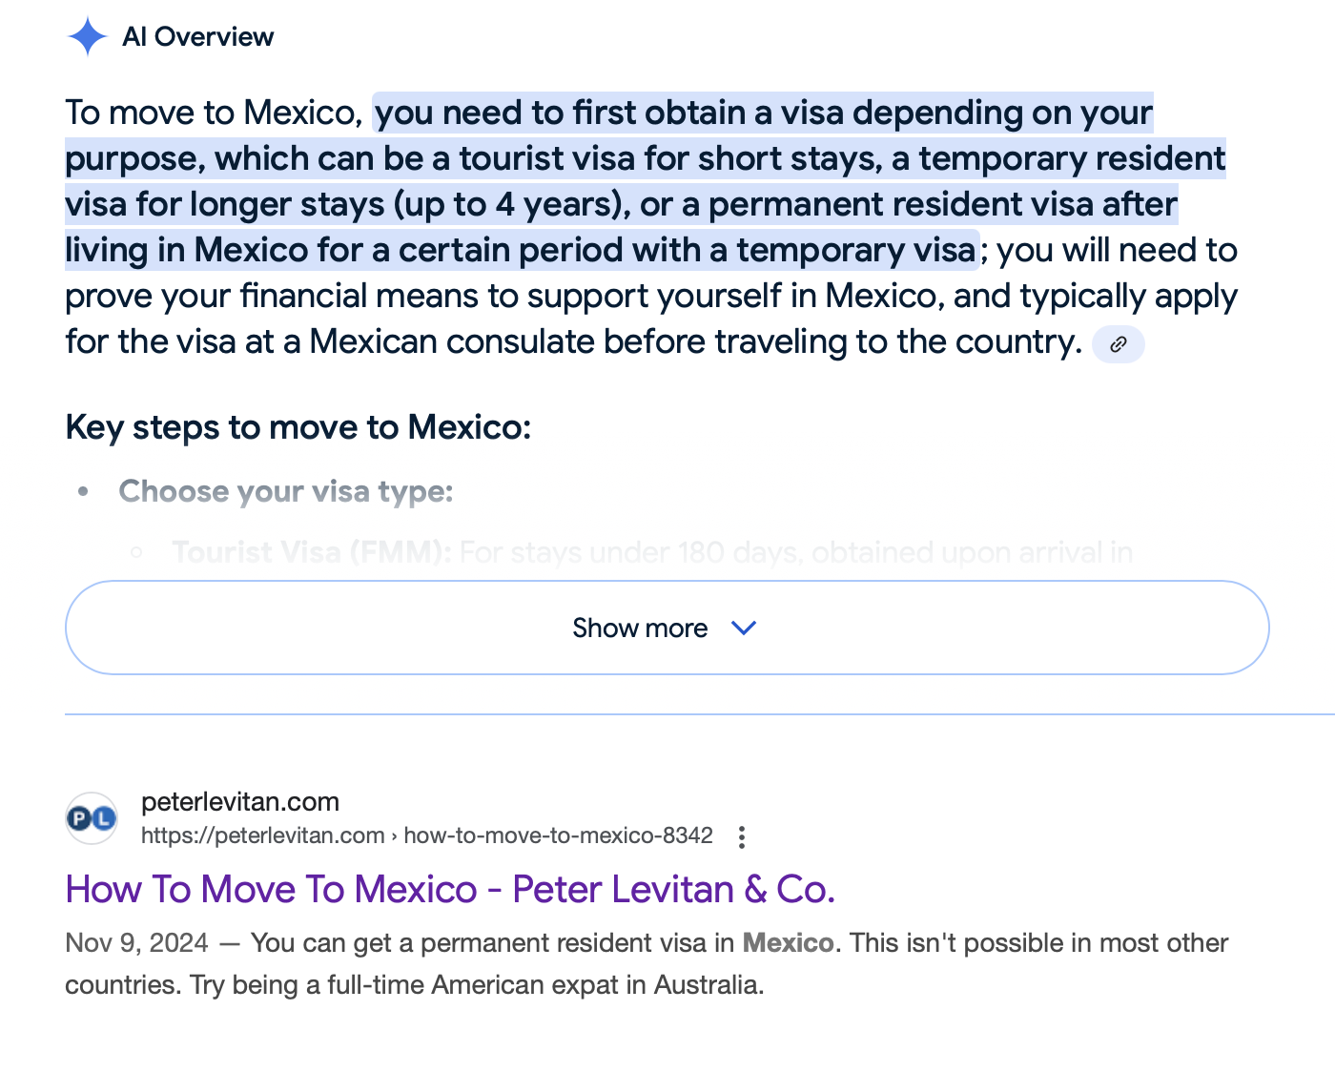Click the opening words To move to Mexico

point(213,113)
